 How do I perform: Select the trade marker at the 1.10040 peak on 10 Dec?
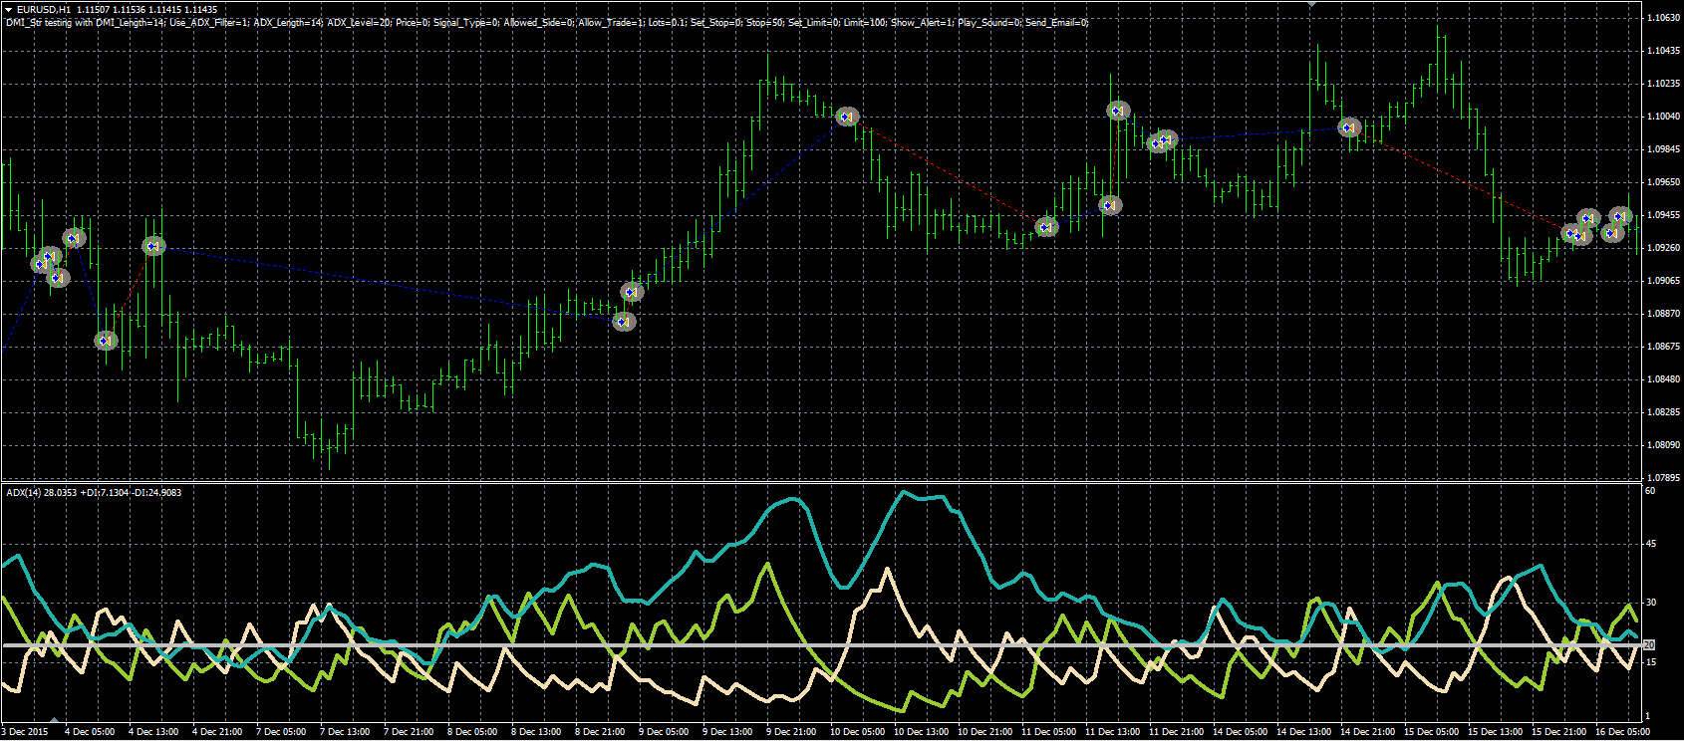click(x=847, y=117)
